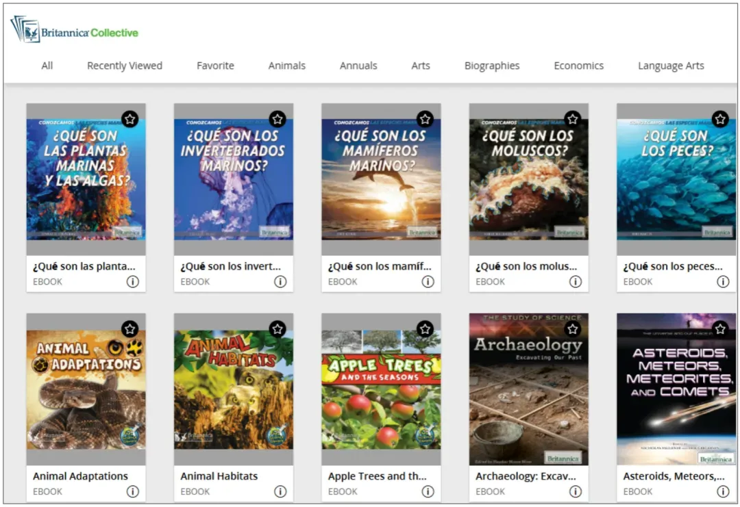Click the 'Animal Adaptations' title text
The width and height of the screenshot is (740, 507).
pyautogui.click(x=80, y=476)
